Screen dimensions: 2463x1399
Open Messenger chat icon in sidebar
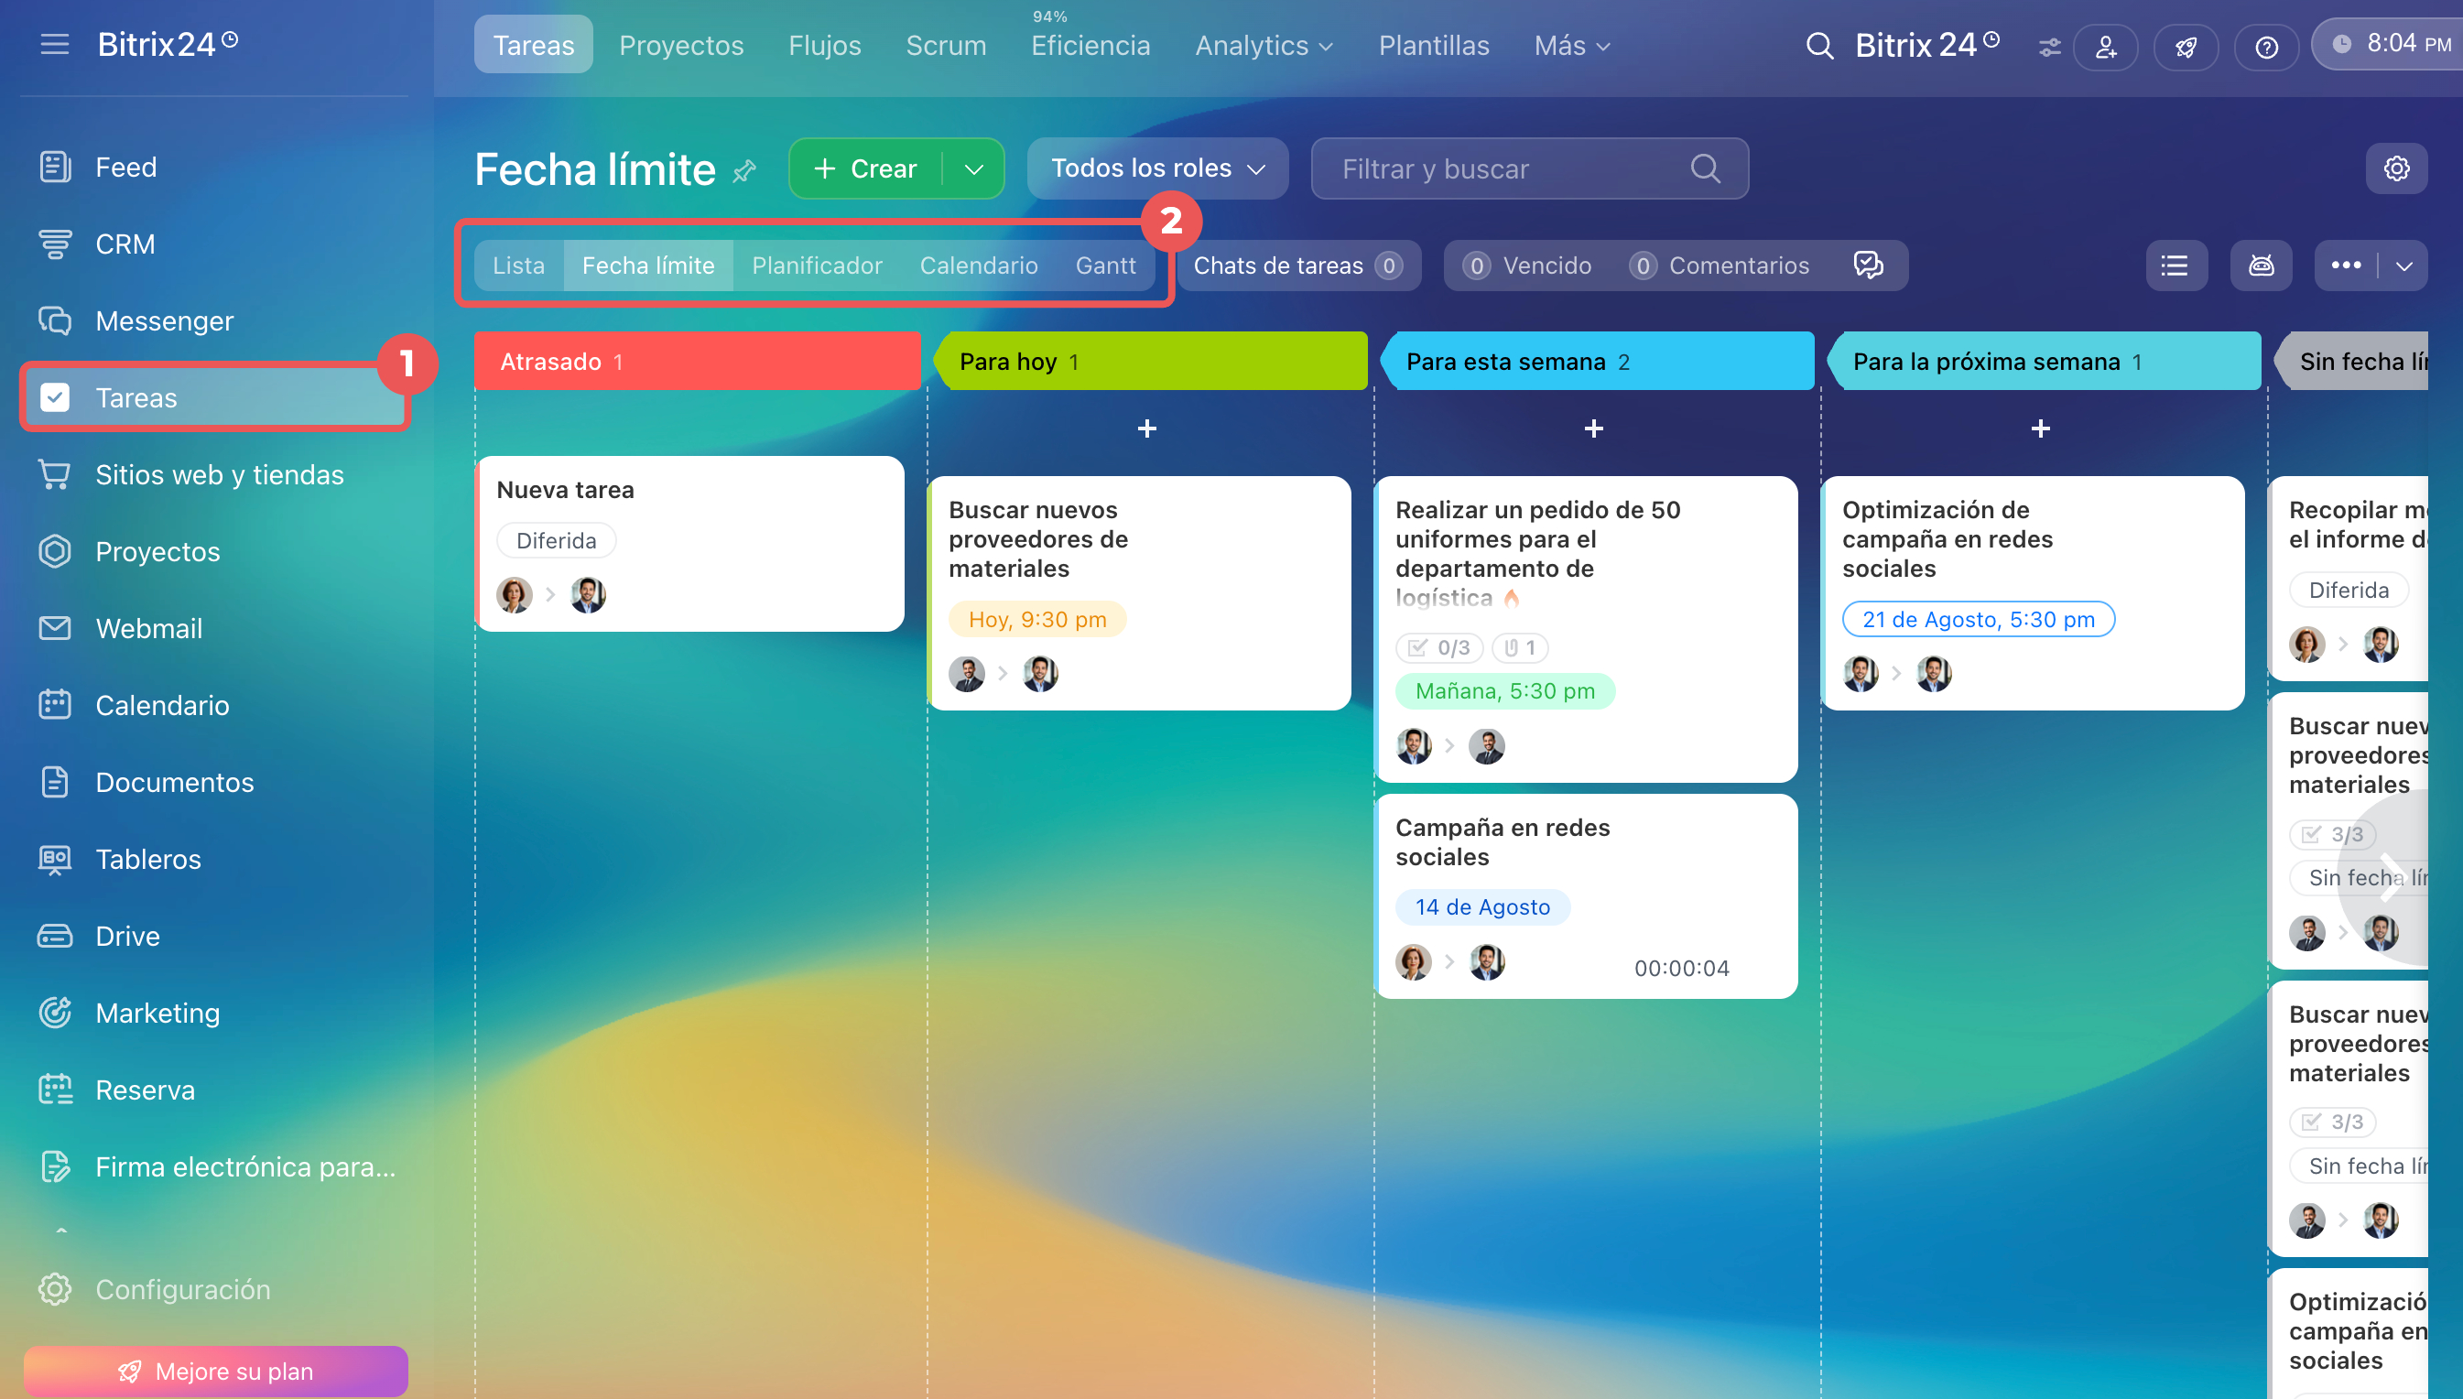pos(55,320)
